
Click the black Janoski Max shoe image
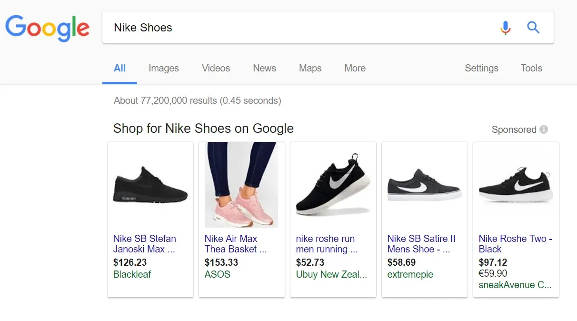150,185
